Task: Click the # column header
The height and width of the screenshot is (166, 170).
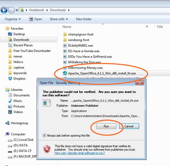Action: click(x=147, y=27)
